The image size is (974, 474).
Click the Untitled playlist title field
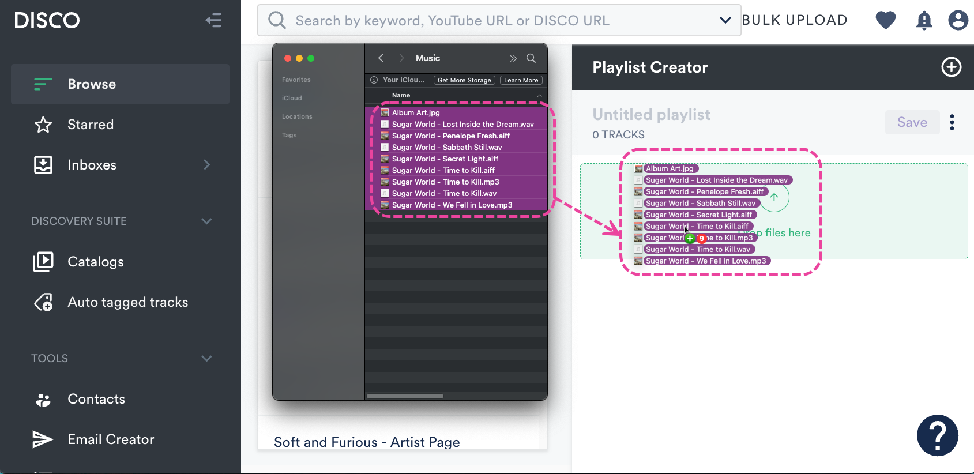point(652,115)
